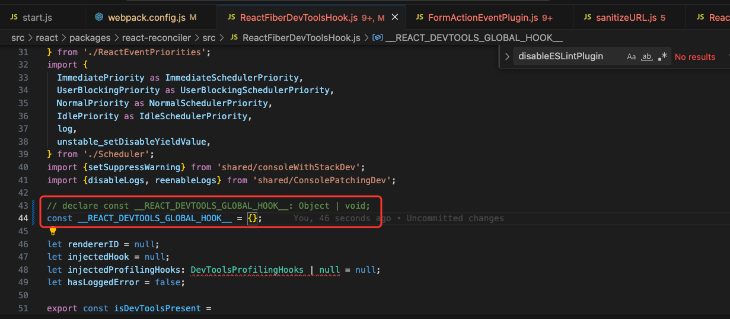Image resolution: width=730 pixels, height=319 pixels.
Task: Click line number 31 in the gutter
Action: tap(23, 52)
